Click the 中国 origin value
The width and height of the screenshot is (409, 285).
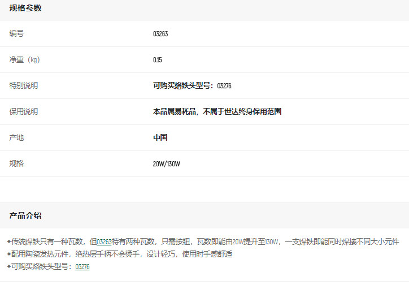click(x=160, y=138)
